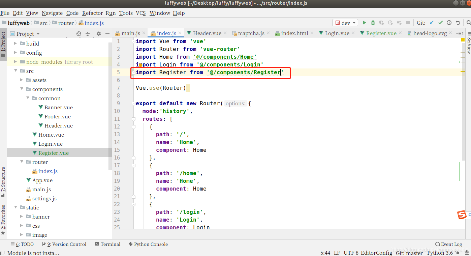Image resolution: width=471 pixels, height=256 pixels.
Task: Close the head-logo.svg editor tab
Action: (x=450, y=33)
